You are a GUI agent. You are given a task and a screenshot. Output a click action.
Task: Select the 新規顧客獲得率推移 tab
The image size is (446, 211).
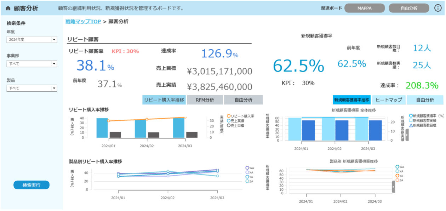pyautogui.click(x=352, y=100)
